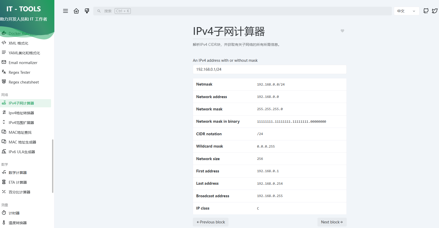This screenshot has width=439, height=228.
Task: Click Network size value 256
Action: click(x=260, y=159)
